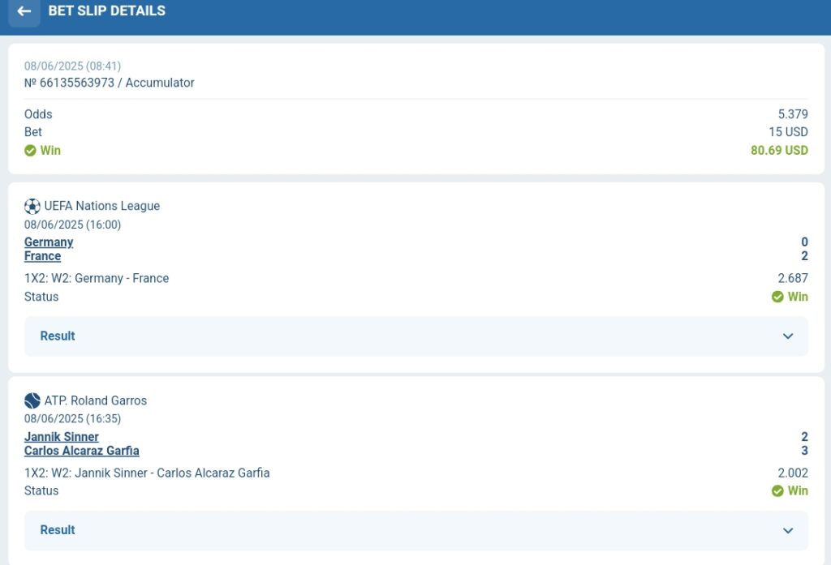This screenshot has width=831, height=565.
Task: Select the bet number 66135563973 / Accumulator text
Action: tap(110, 83)
